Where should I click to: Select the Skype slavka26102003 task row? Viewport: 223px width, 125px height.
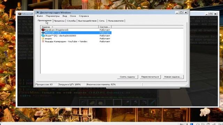coord(76,35)
